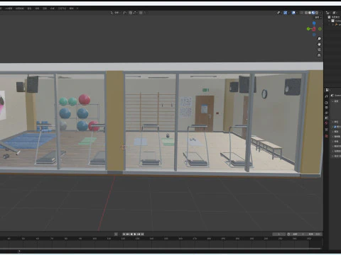Screen dimensions: 341x255
Task: Open the Output properties tab
Action: click(327, 108)
